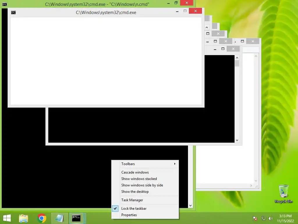Minimize the n.cmd console window
This screenshot has height=224, width=298.
point(168,3)
